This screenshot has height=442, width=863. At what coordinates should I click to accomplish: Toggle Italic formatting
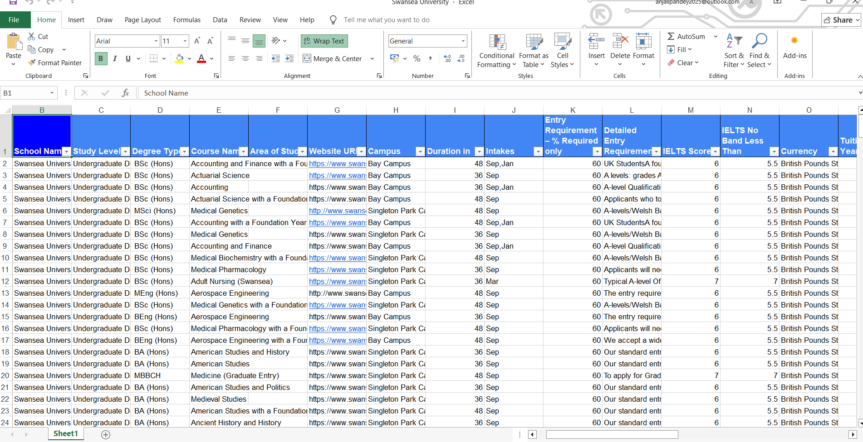115,58
